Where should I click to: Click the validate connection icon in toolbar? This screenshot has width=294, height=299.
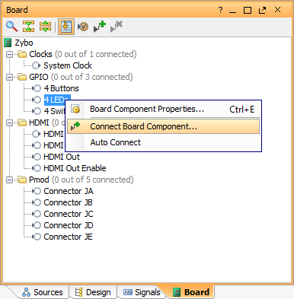[83, 27]
